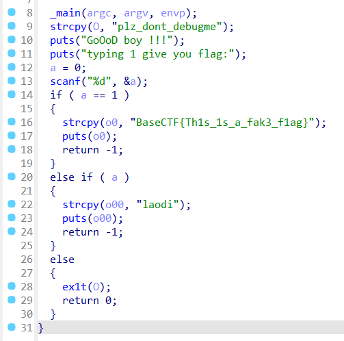Click breakpoint dot beside line 22
344x341 pixels.
[12, 204]
